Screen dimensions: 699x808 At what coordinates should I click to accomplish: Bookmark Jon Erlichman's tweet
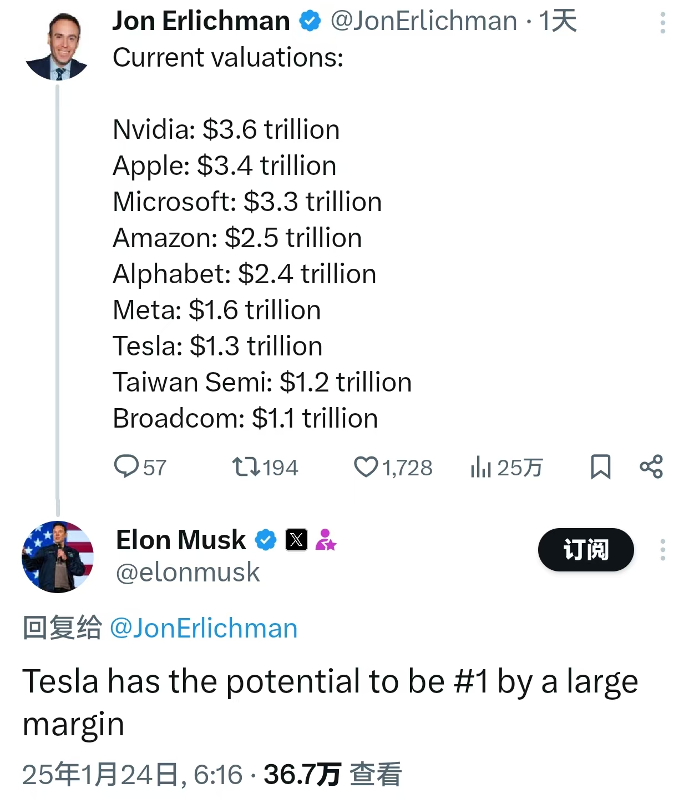click(x=600, y=466)
